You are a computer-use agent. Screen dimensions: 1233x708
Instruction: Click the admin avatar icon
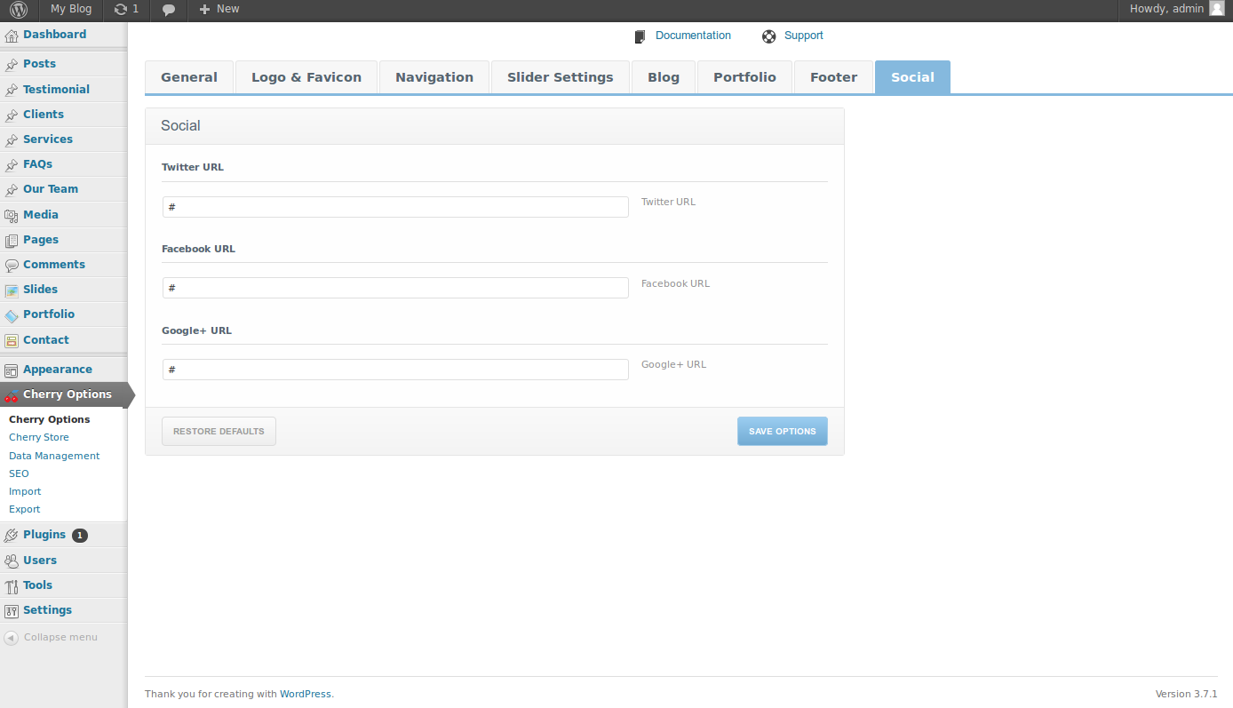(x=1217, y=9)
